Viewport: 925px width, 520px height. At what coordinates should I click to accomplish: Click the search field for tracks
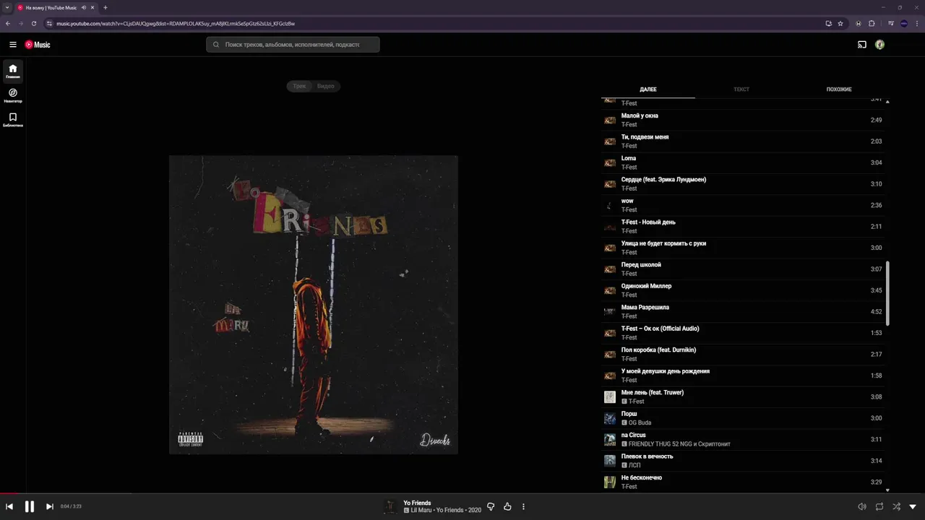tap(293, 45)
